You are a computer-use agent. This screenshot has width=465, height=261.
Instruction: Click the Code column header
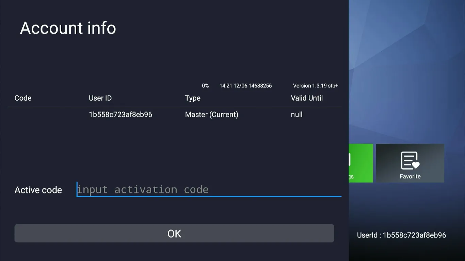[23, 98]
